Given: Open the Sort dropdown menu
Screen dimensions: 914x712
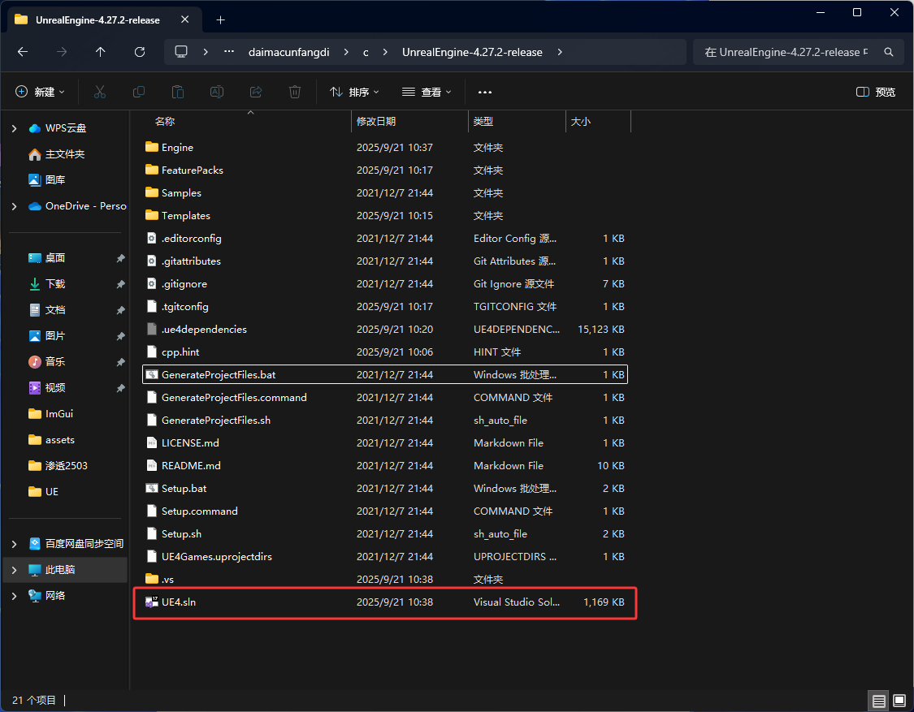Looking at the screenshot, I should click(x=354, y=92).
